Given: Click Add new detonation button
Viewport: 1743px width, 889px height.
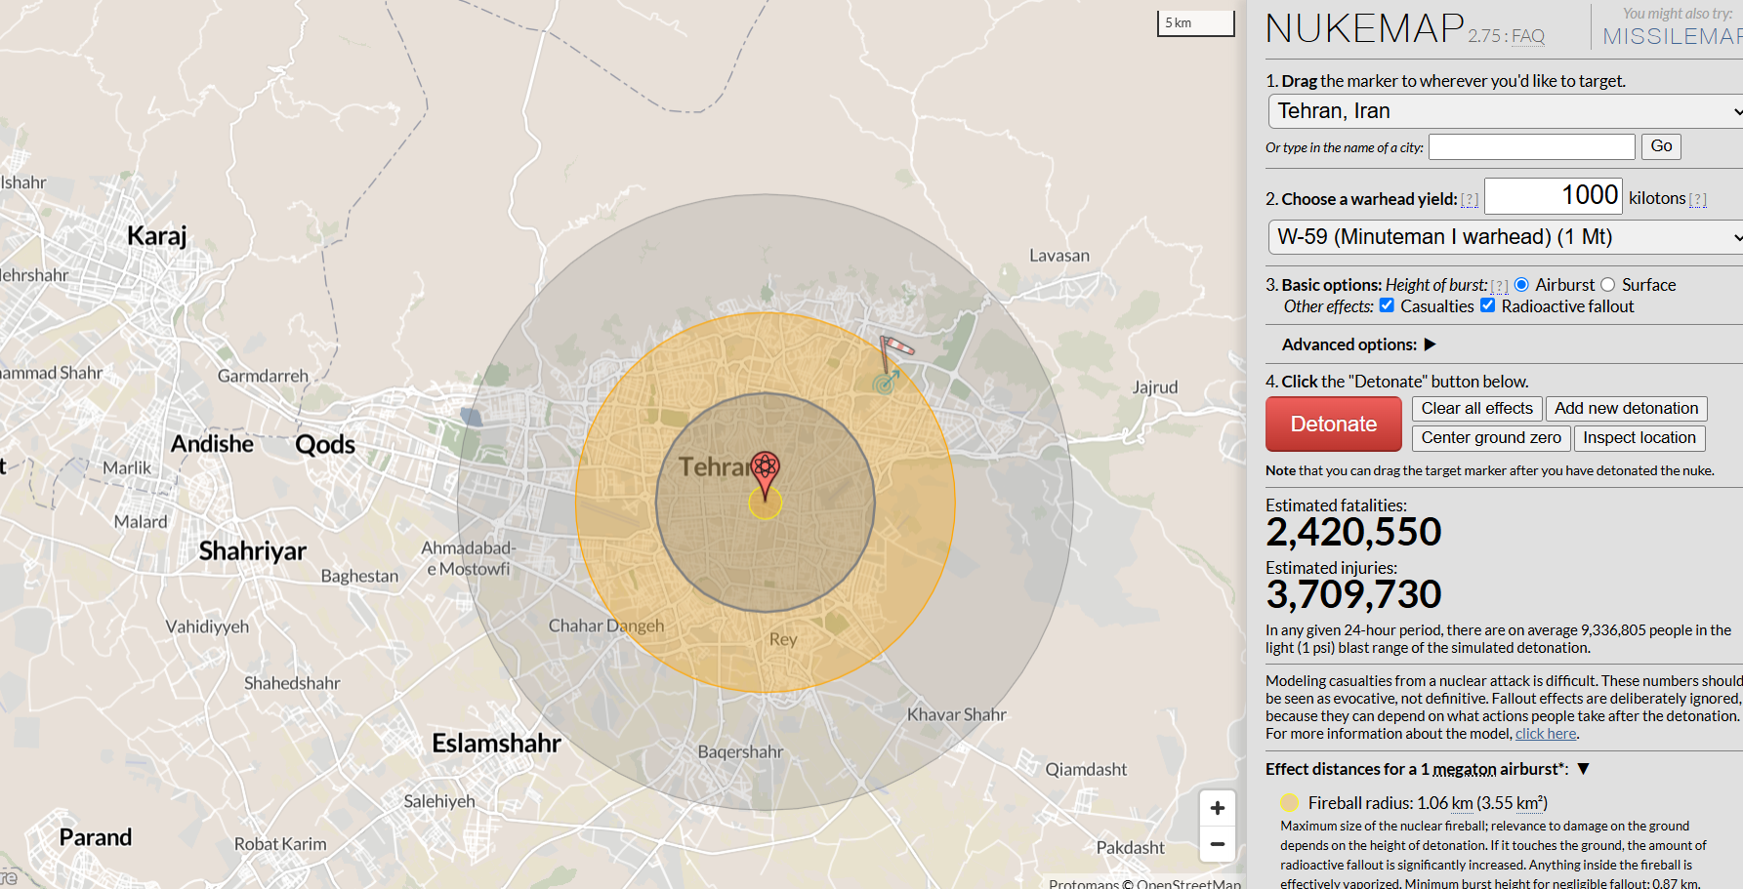Looking at the screenshot, I should click(x=1626, y=408).
